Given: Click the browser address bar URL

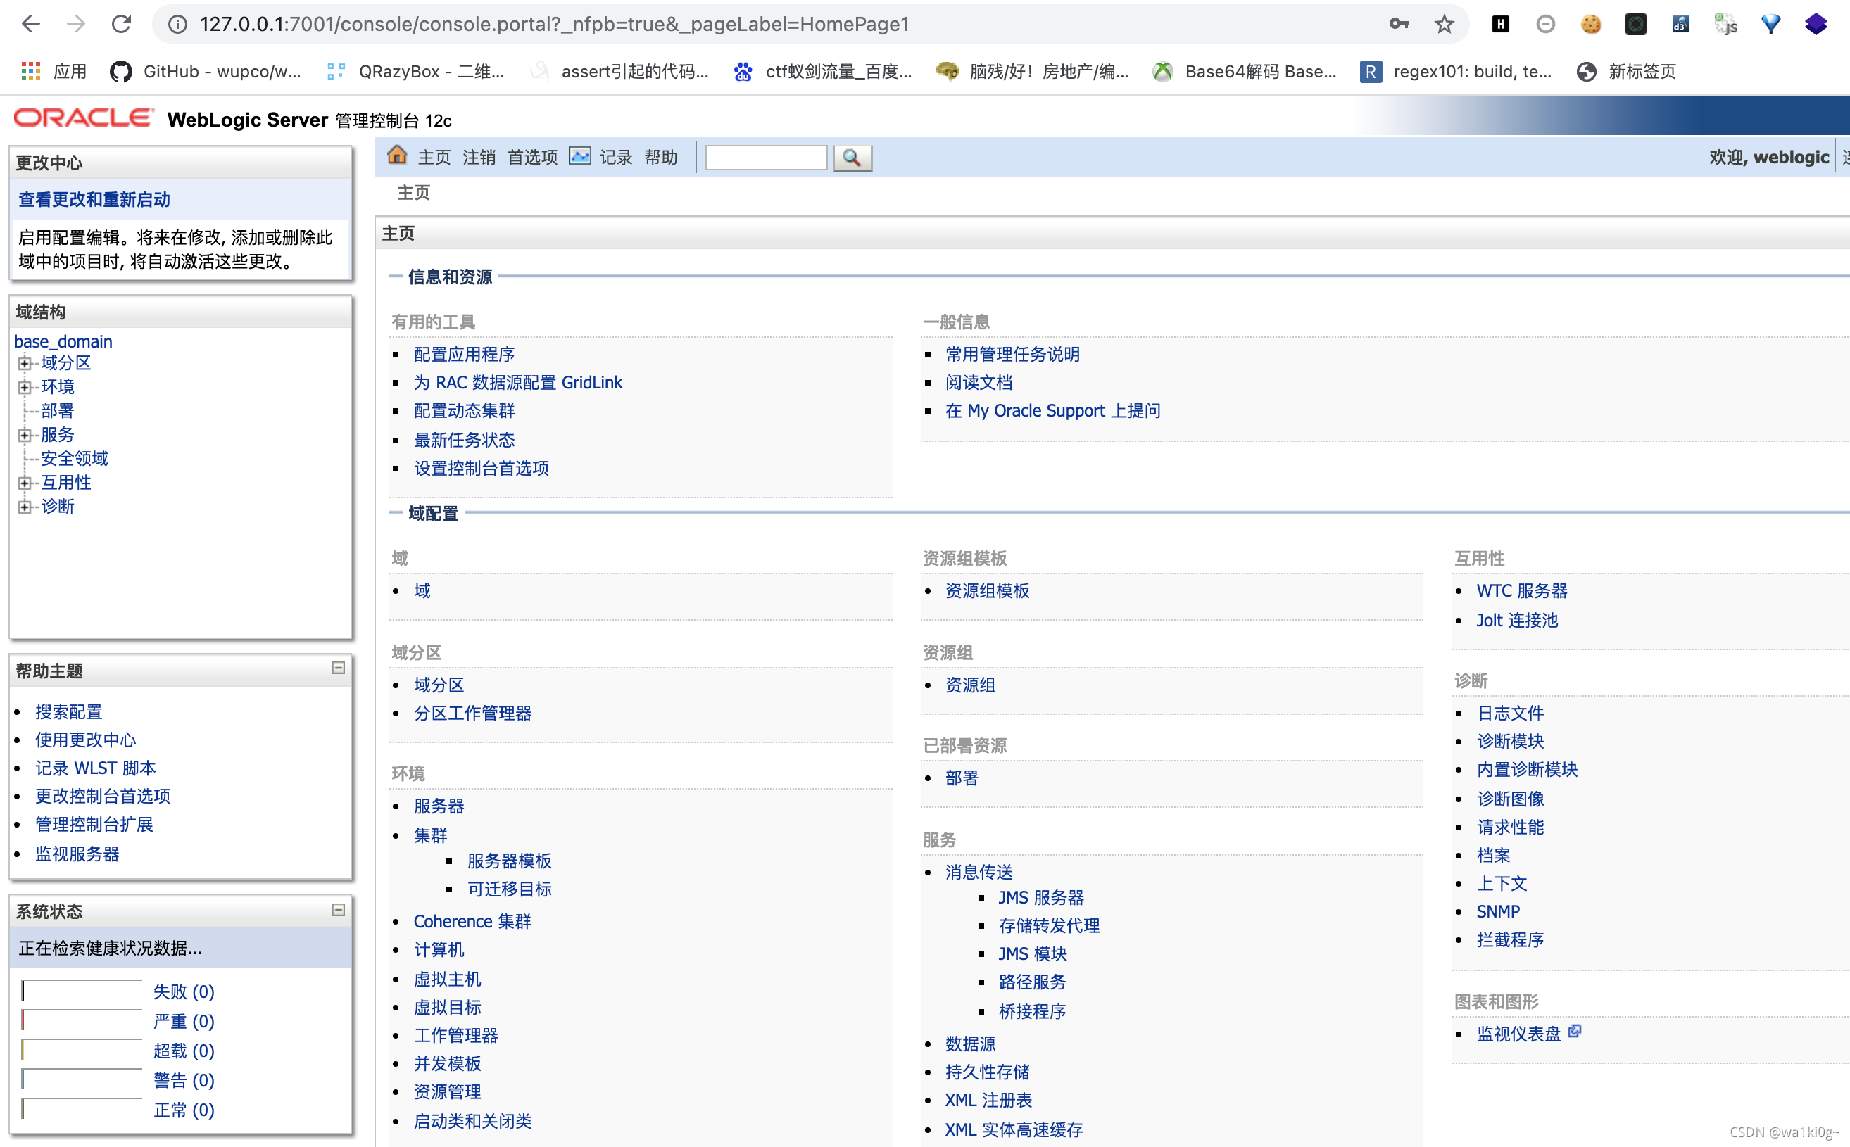Looking at the screenshot, I should [x=554, y=24].
